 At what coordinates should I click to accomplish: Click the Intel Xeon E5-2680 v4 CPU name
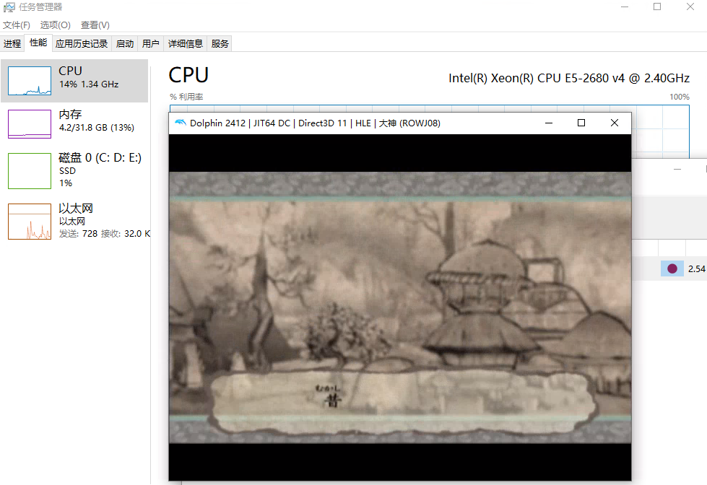(568, 79)
